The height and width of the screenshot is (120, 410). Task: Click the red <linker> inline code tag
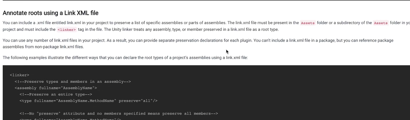click(x=66, y=30)
